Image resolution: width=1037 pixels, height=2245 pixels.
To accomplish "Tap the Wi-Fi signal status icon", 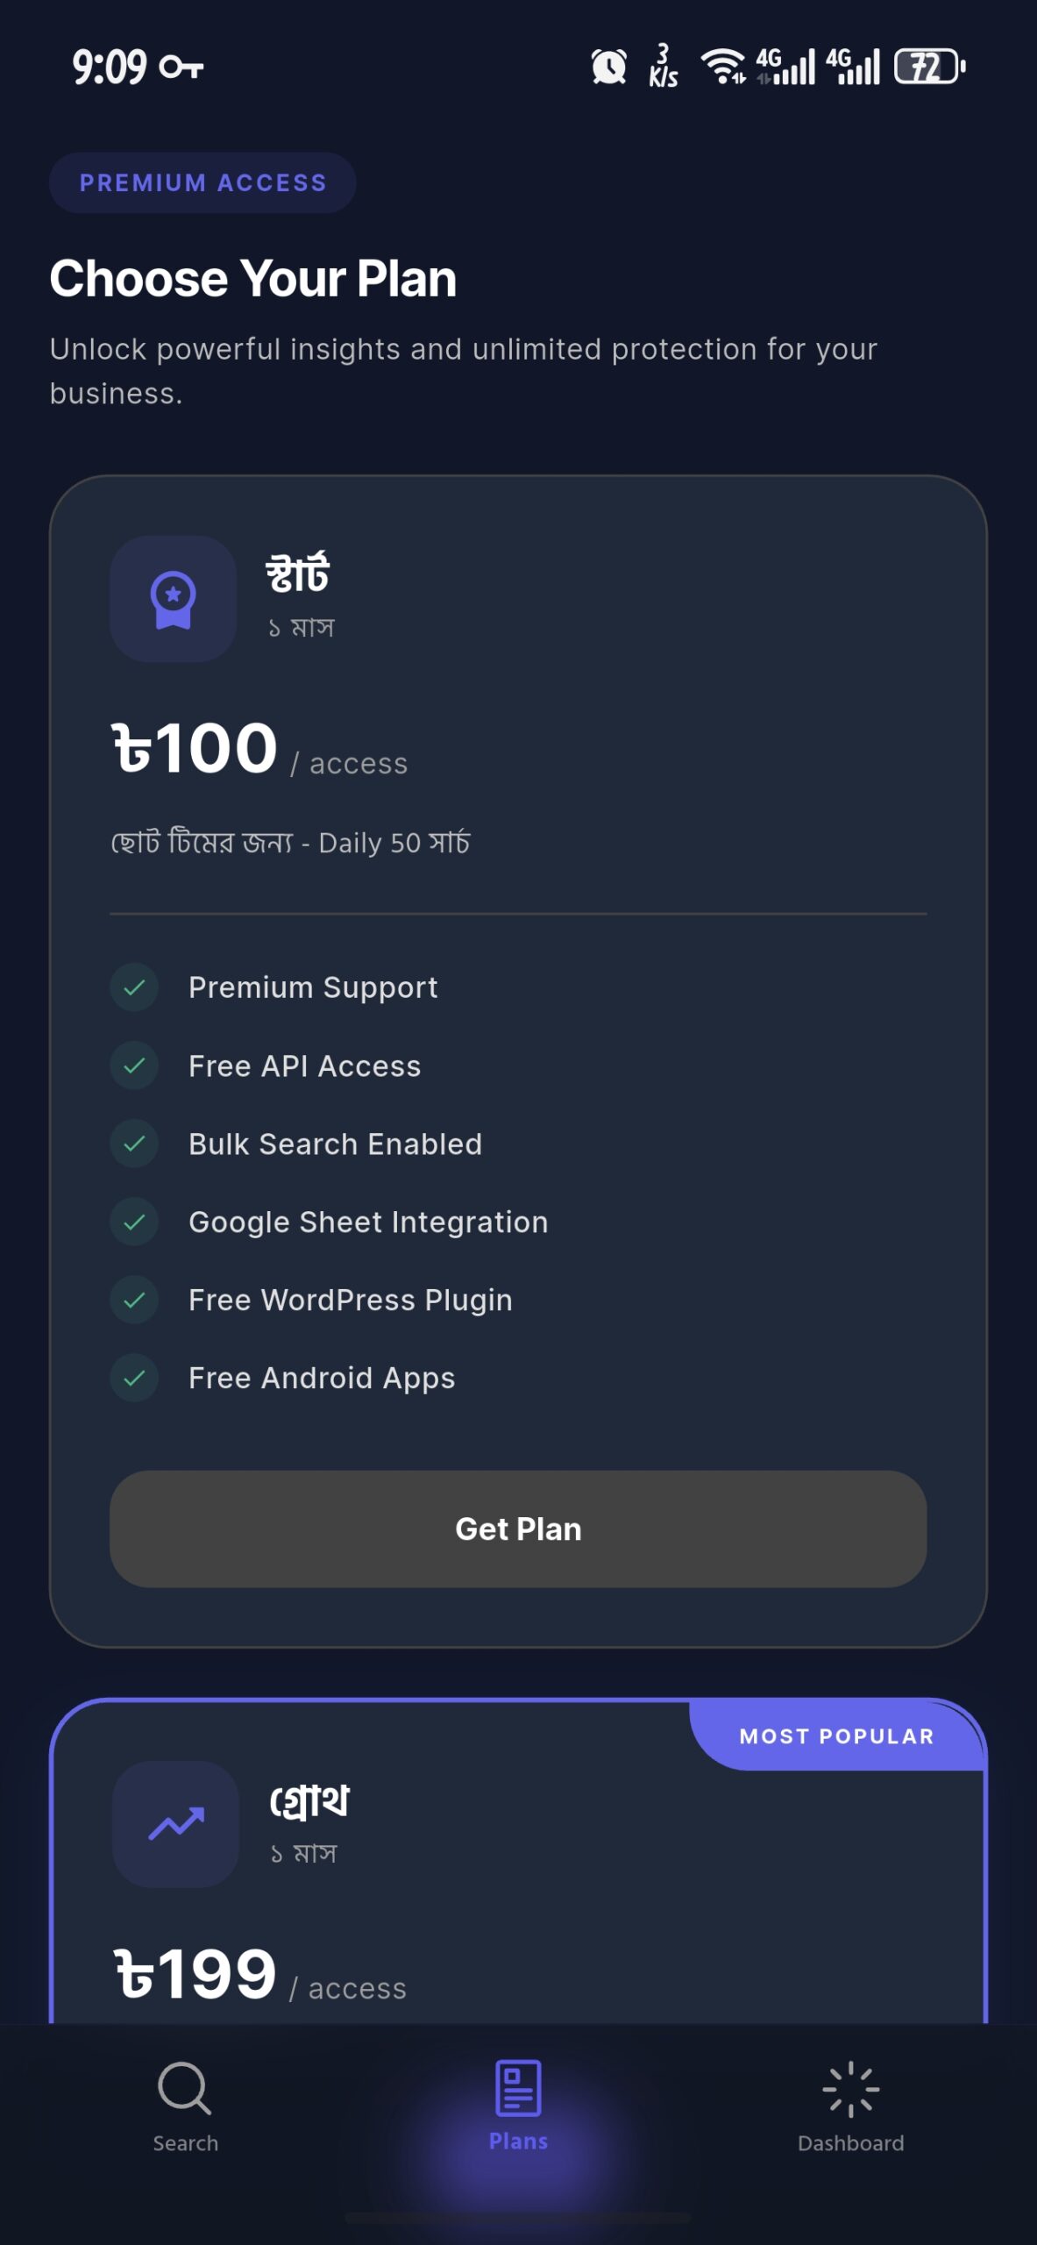I will click(x=723, y=67).
